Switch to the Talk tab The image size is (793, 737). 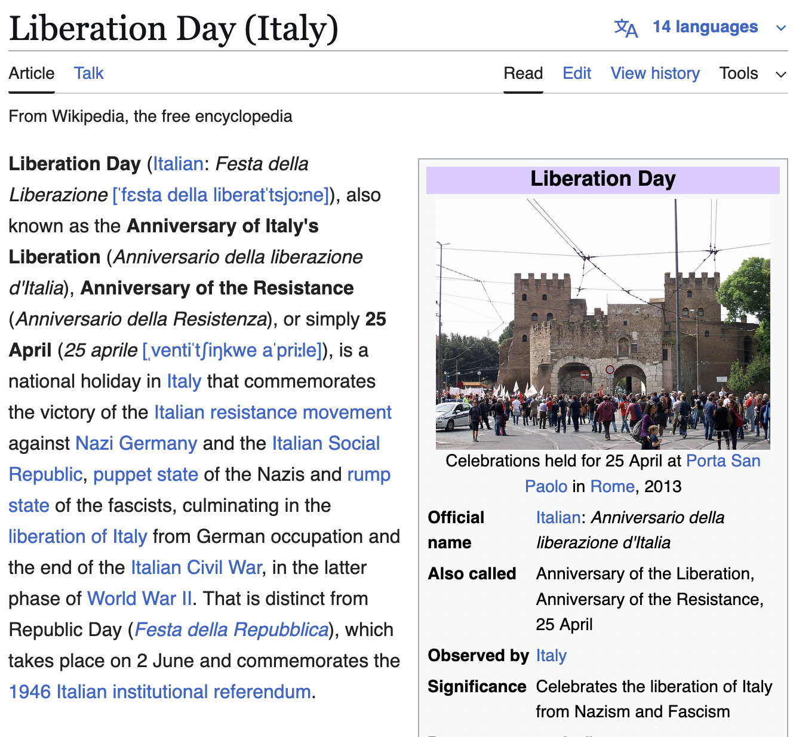[x=88, y=73]
